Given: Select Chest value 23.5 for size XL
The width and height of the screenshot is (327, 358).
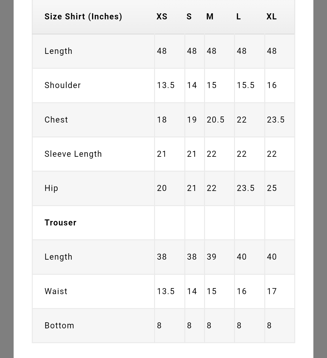Looking at the screenshot, I should click(276, 120).
